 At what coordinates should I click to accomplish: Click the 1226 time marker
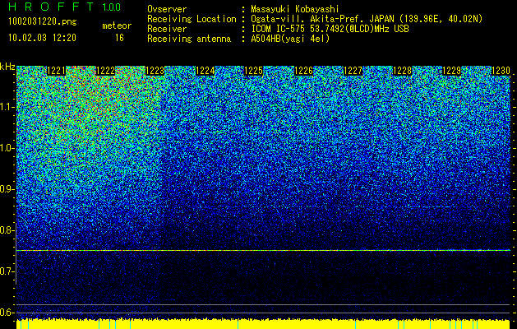303,71
